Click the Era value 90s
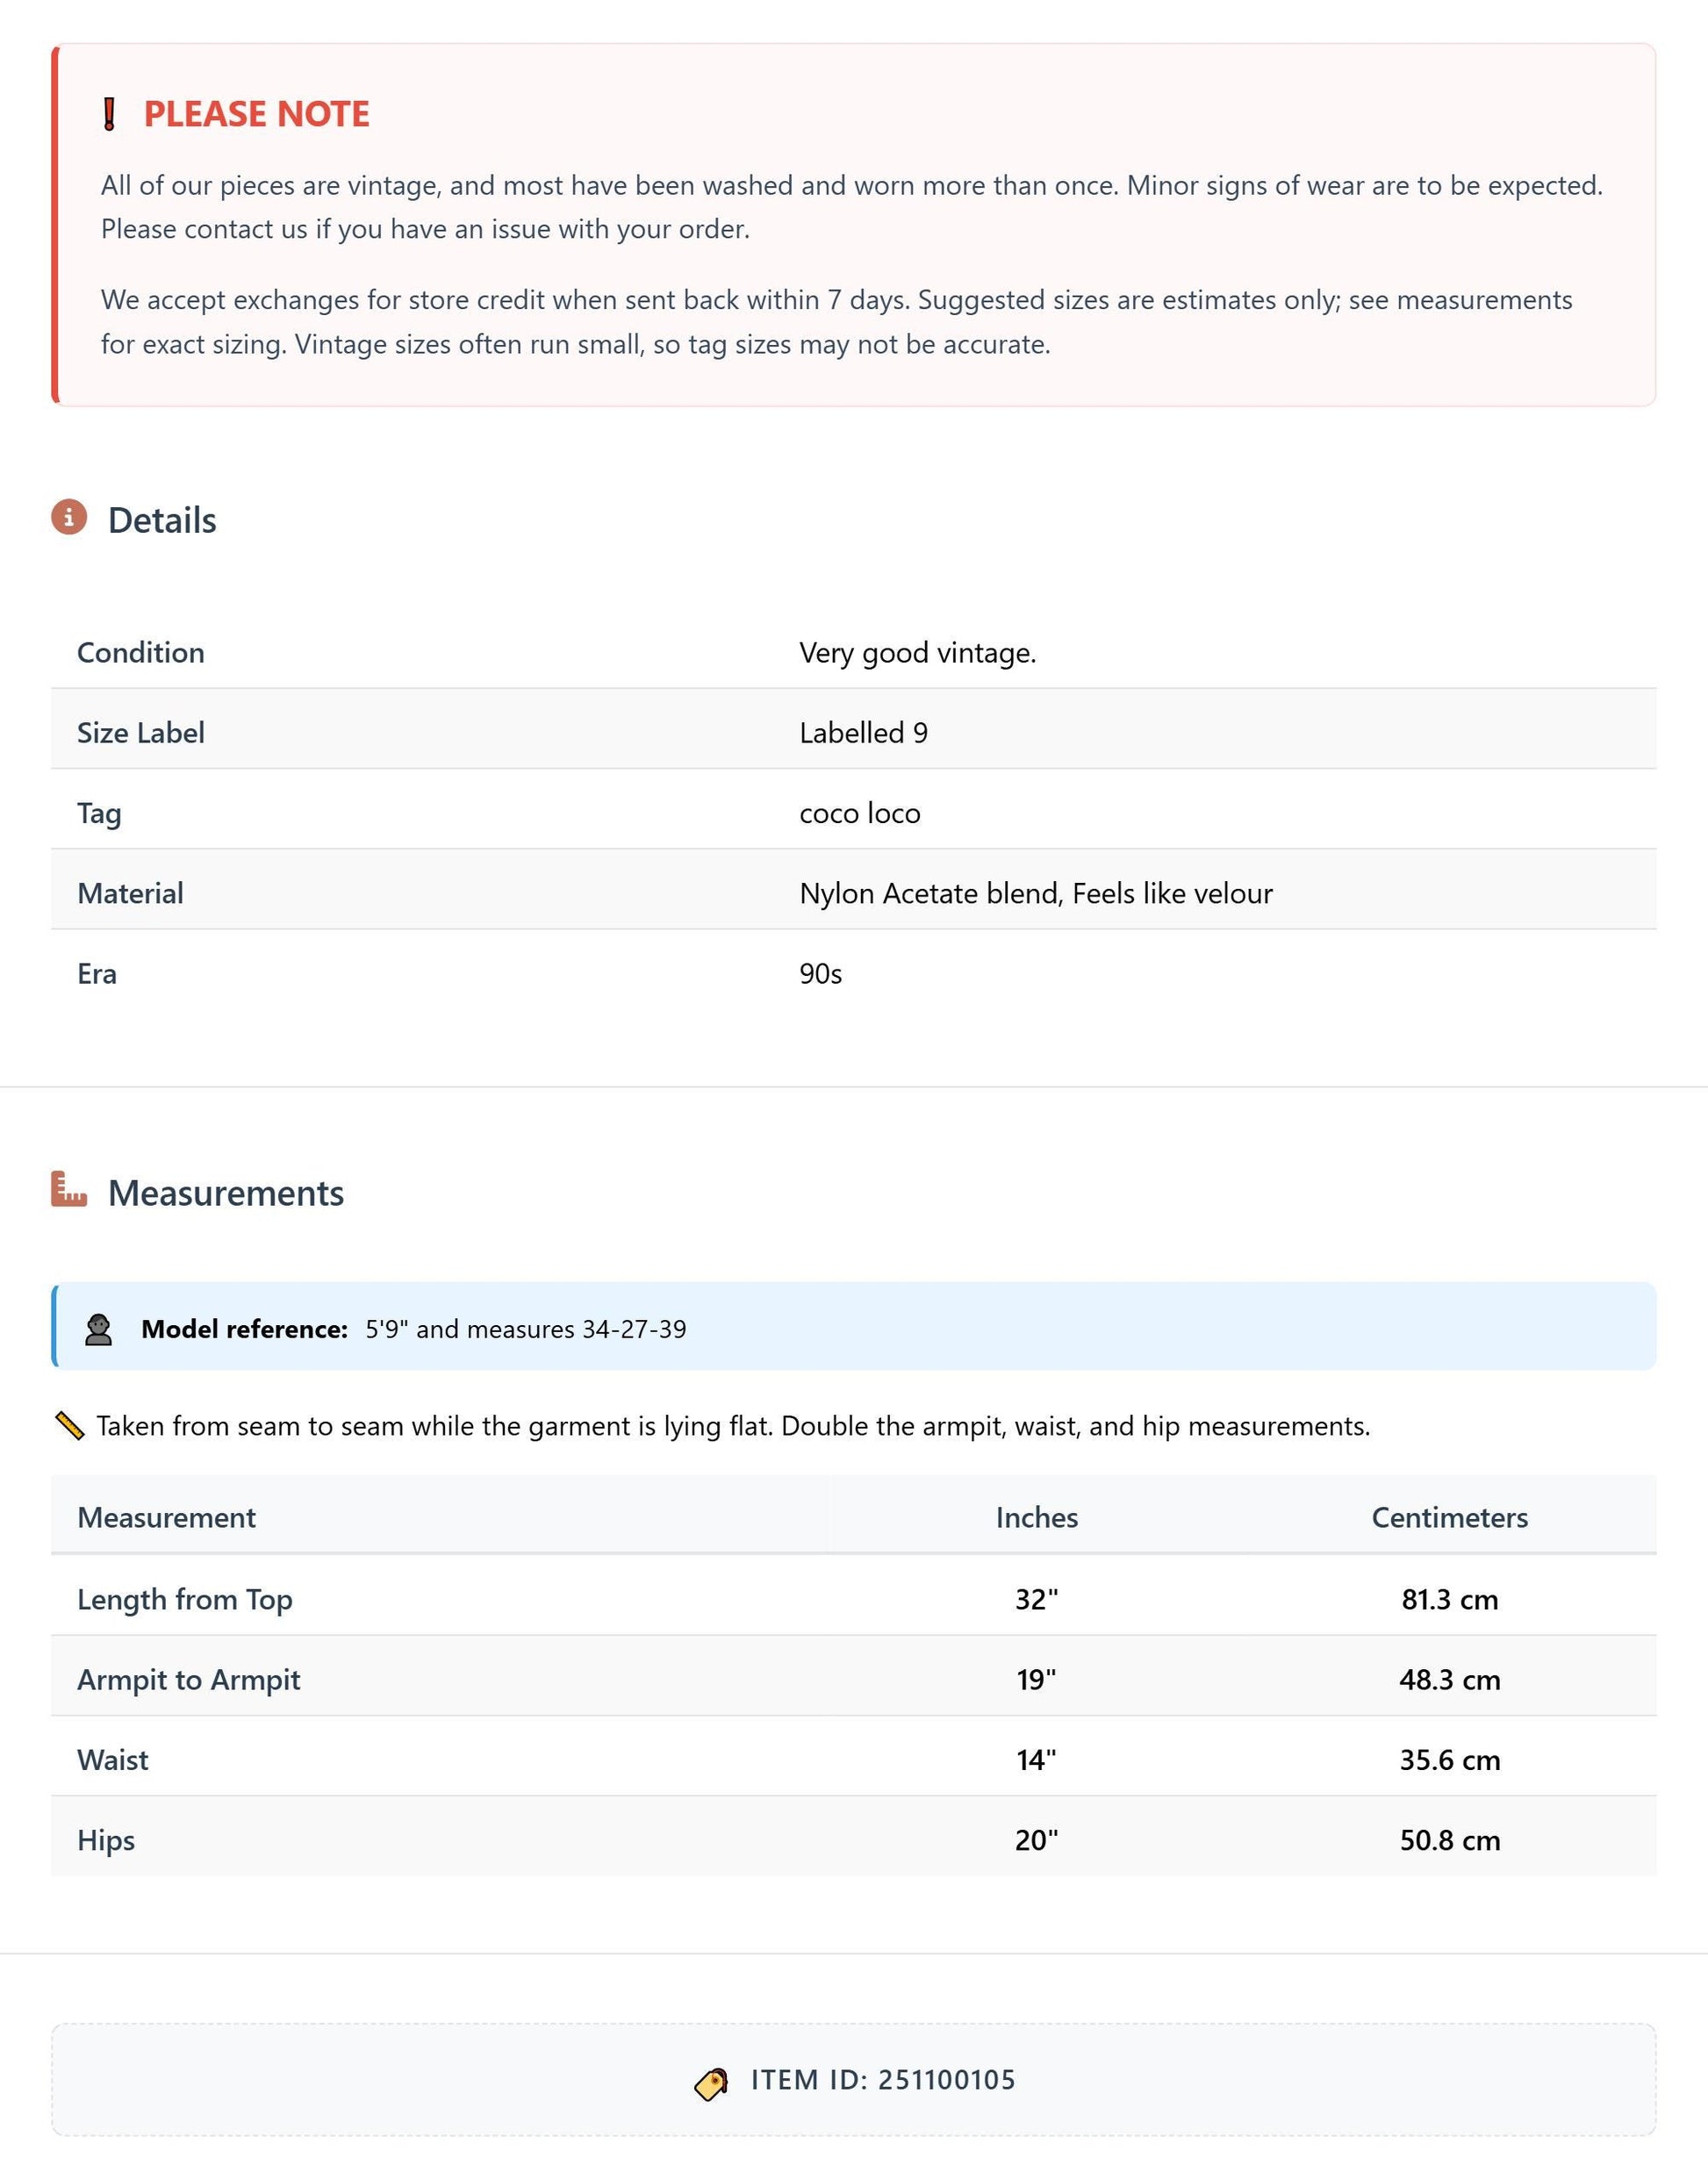Screen dimensions: 1708x2179 point(821,974)
